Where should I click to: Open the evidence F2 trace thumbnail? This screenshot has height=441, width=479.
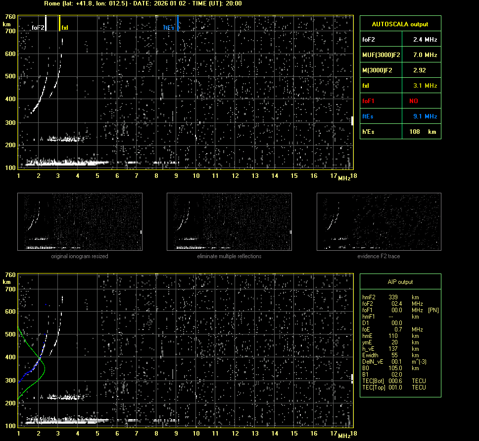pos(379,221)
